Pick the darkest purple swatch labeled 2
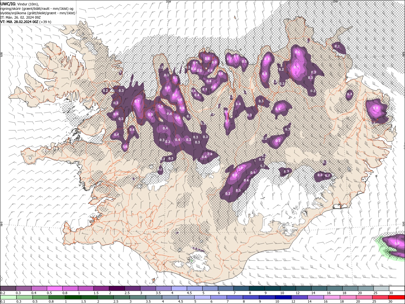 click(x=117, y=288)
